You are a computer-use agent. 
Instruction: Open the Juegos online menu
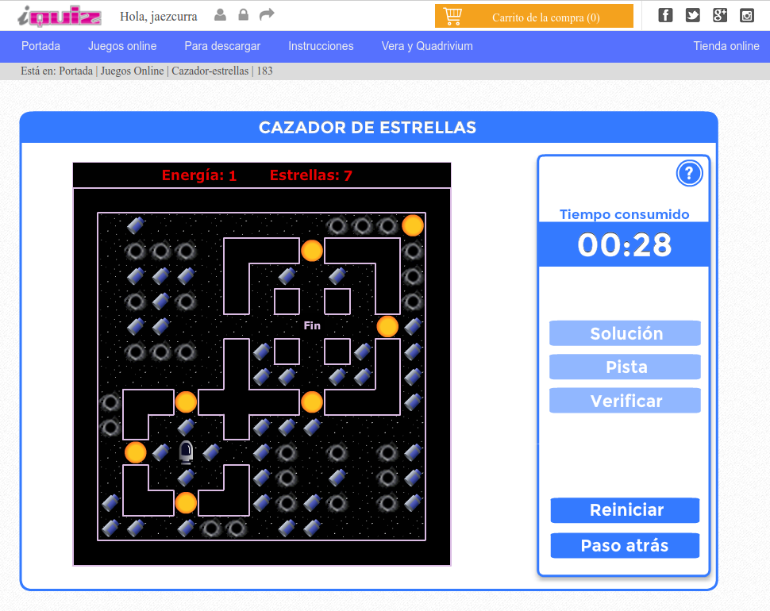click(x=122, y=46)
